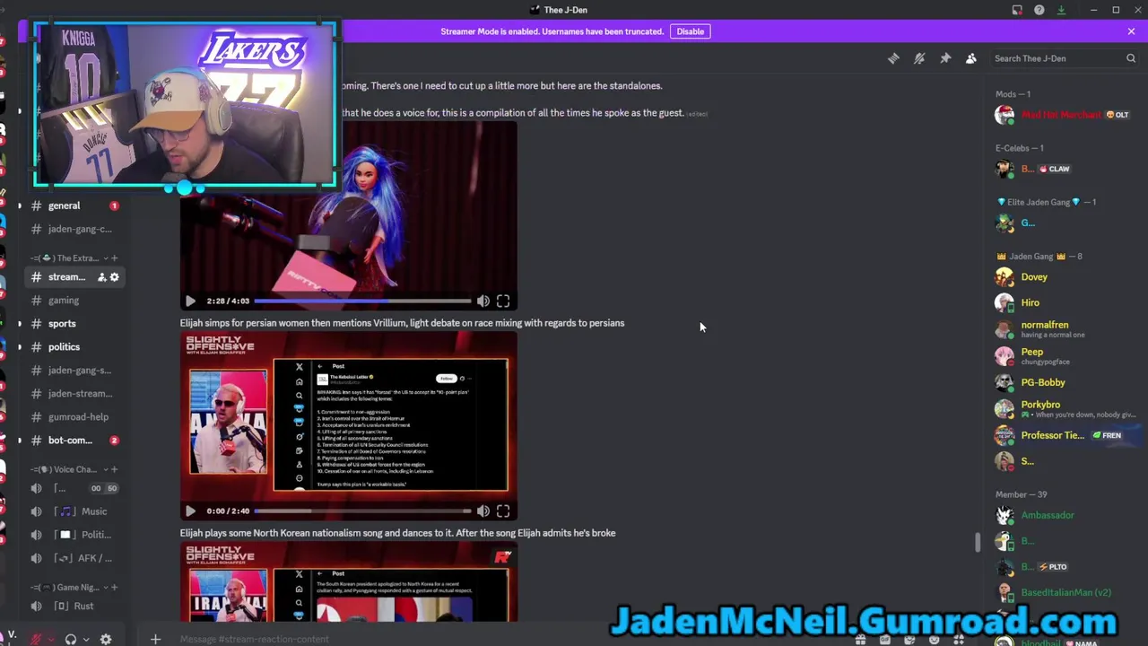Screen dimensions: 1148x646
Task: Toggle the member list visibility
Action: [971, 58]
